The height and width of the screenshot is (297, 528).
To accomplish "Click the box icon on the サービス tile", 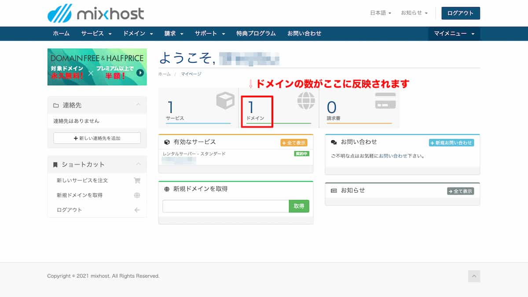I will click(x=225, y=101).
